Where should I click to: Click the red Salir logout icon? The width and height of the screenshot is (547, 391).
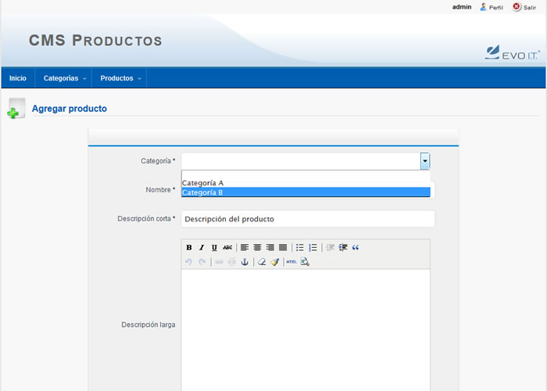point(517,6)
